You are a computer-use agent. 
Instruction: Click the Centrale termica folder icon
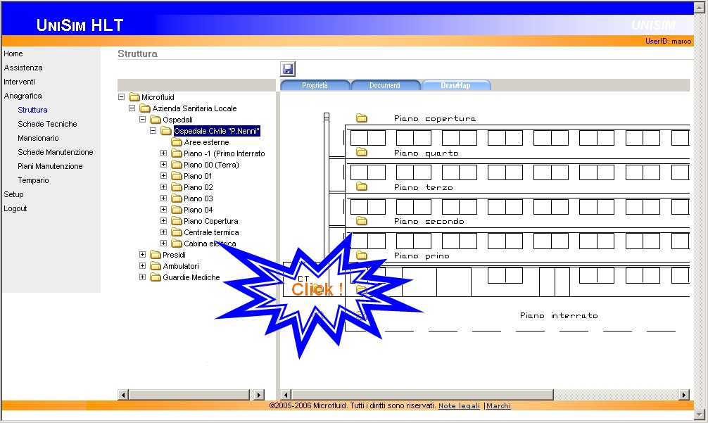[177, 232]
